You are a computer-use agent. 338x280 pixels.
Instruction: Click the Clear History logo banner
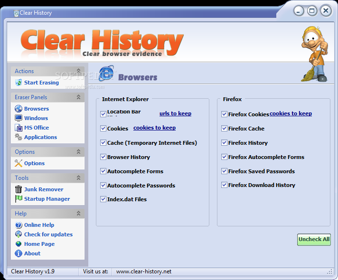point(102,44)
